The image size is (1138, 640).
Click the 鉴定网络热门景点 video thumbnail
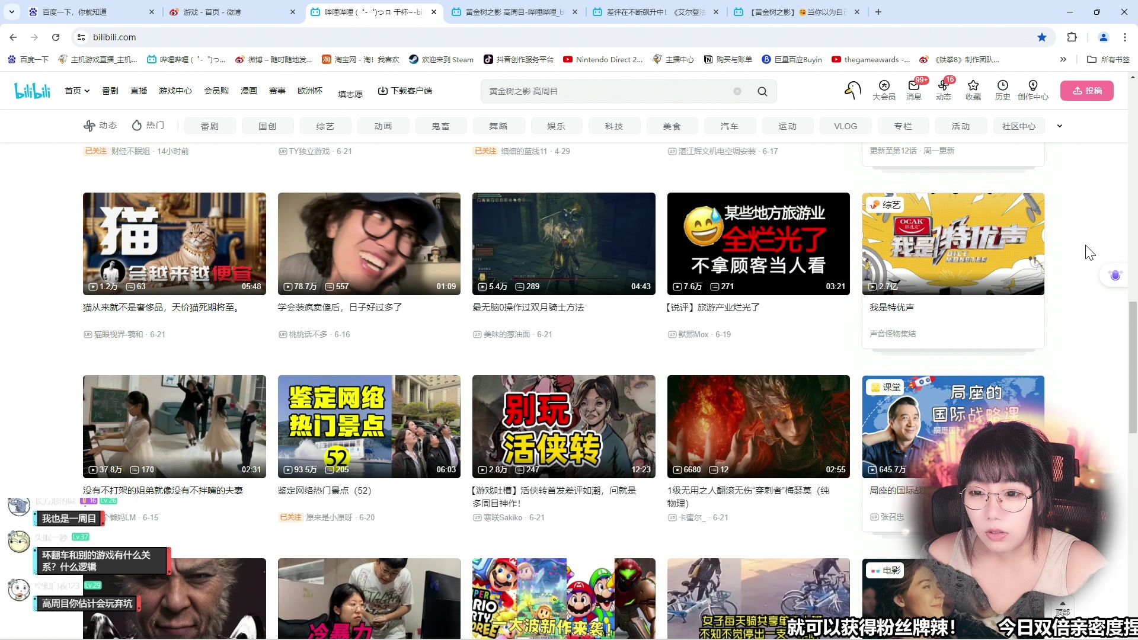(369, 426)
